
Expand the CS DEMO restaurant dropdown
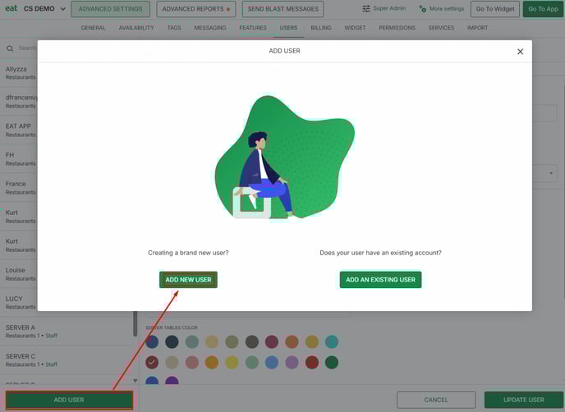pos(62,9)
